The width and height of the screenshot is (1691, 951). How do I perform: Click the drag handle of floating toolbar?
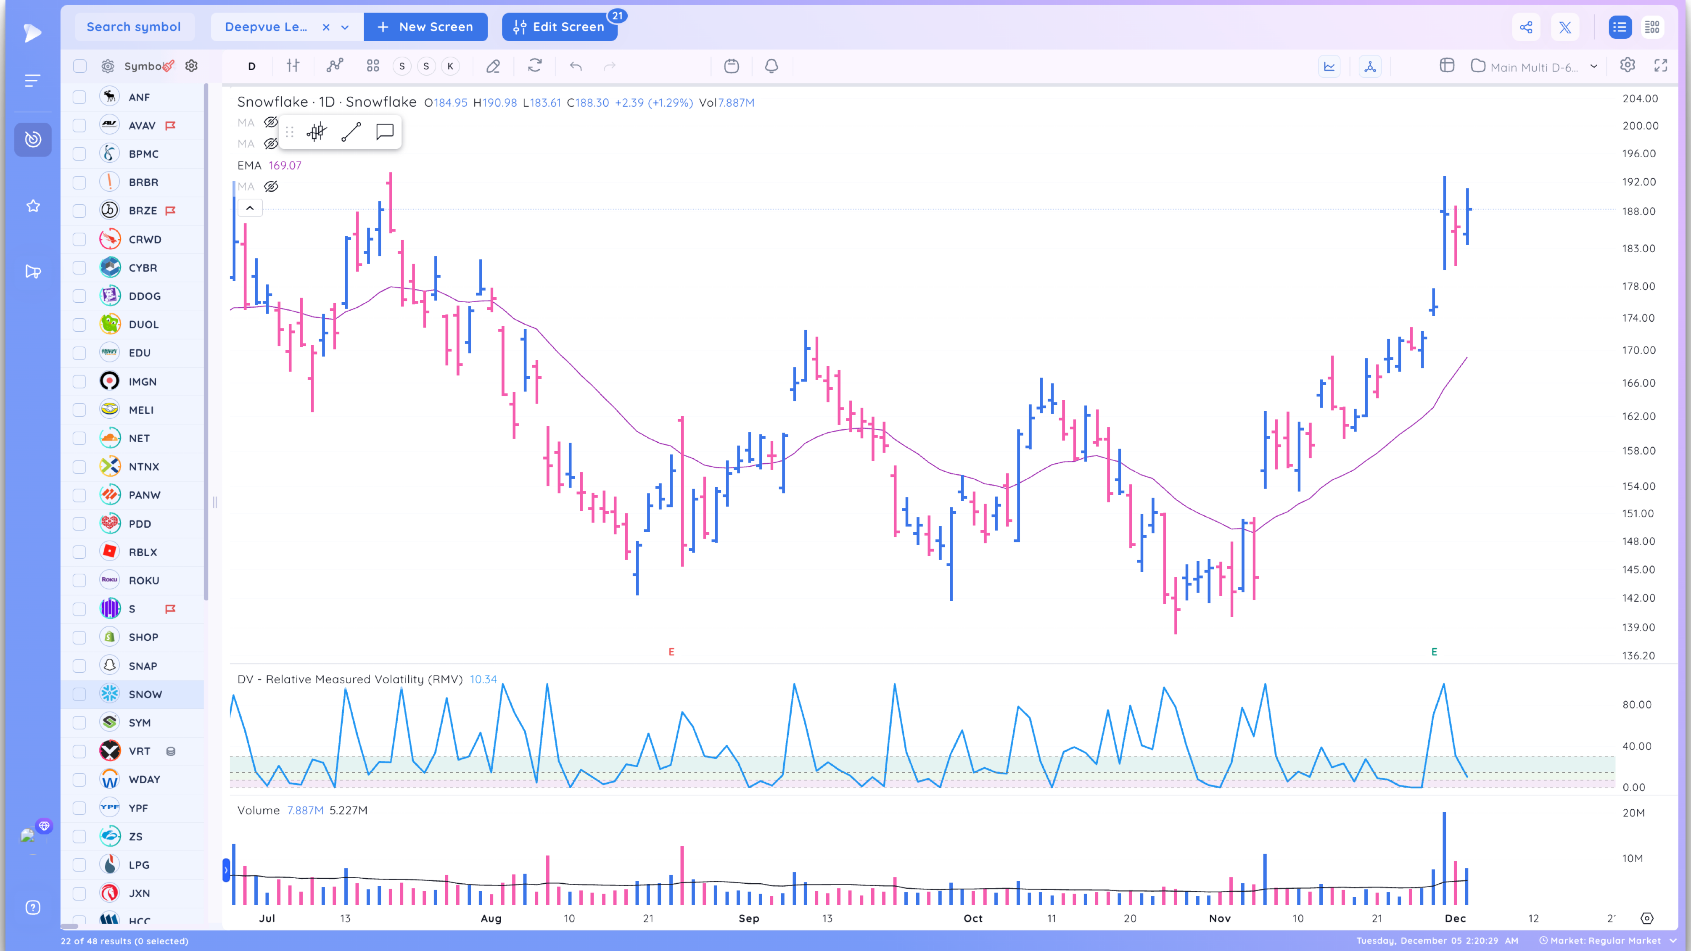click(290, 132)
